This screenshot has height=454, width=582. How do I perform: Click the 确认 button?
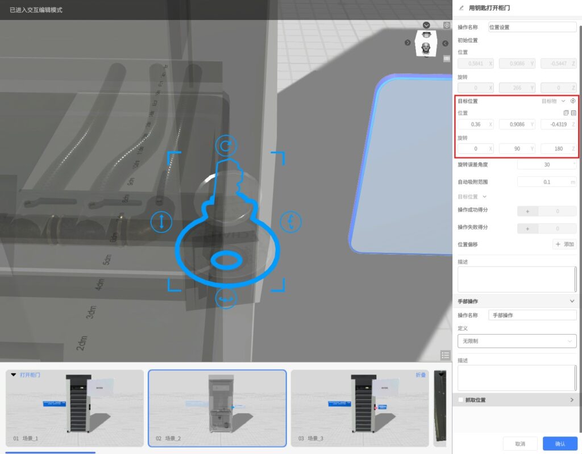pos(560,443)
